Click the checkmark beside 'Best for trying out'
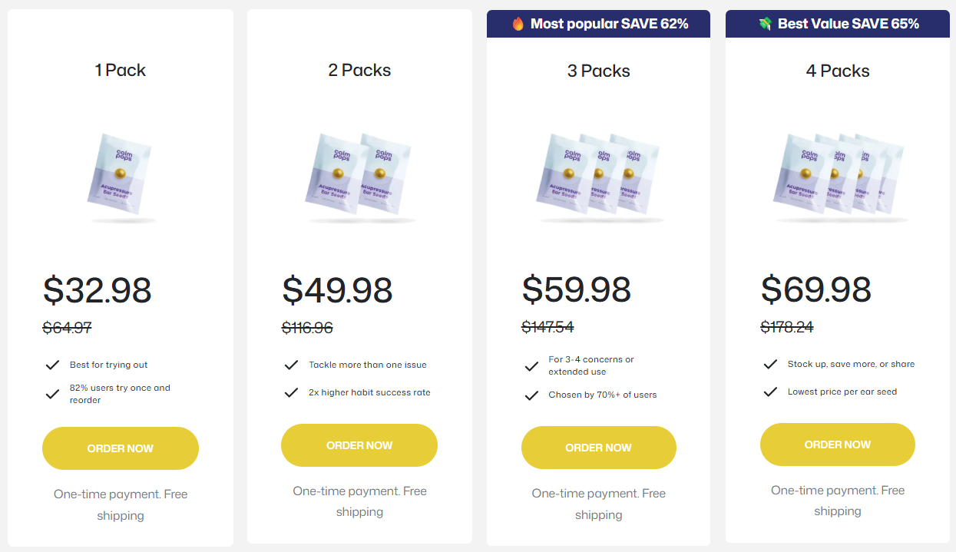Image resolution: width=956 pixels, height=552 pixels. click(52, 365)
